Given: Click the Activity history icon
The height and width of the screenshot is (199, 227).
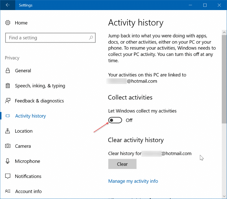Looking at the screenshot, I should click(x=8, y=116).
